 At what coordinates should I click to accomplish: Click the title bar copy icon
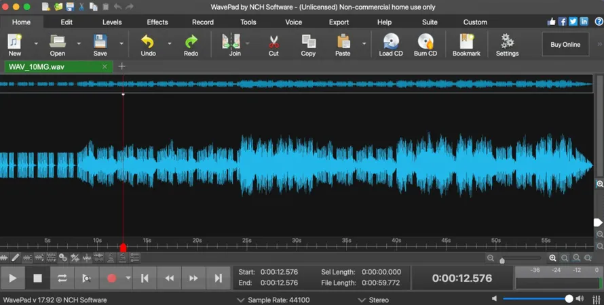pos(94,7)
